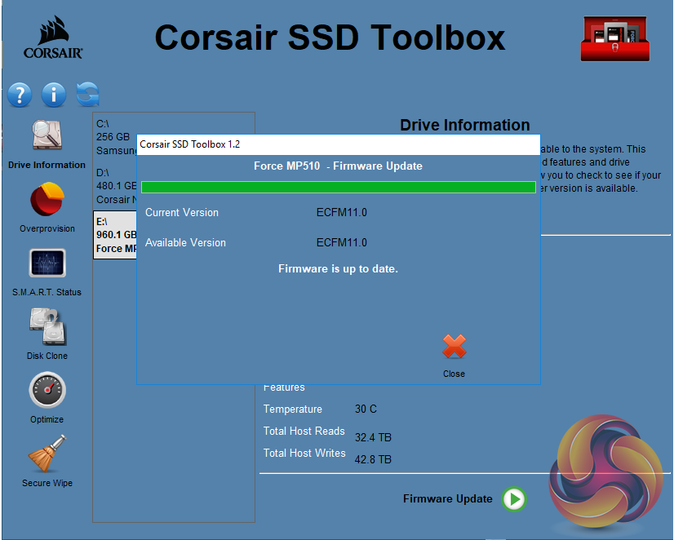
Task: Click the refresh drives icon
Action: click(87, 95)
